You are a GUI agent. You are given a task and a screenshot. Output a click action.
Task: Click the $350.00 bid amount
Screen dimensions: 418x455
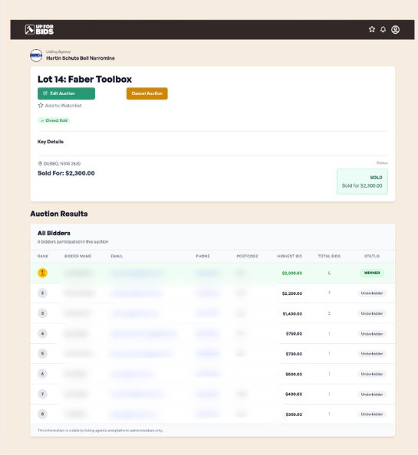click(x=294, y=414)
